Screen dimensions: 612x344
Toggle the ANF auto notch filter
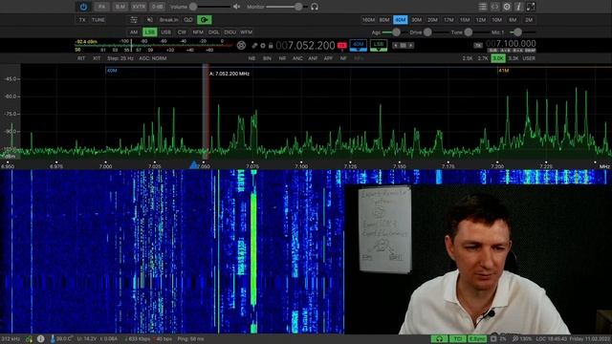pyautogui.click(x=313, y=58)
